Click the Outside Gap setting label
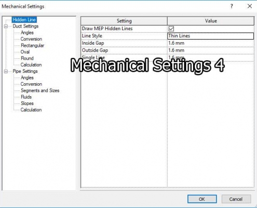 (95, 50)
